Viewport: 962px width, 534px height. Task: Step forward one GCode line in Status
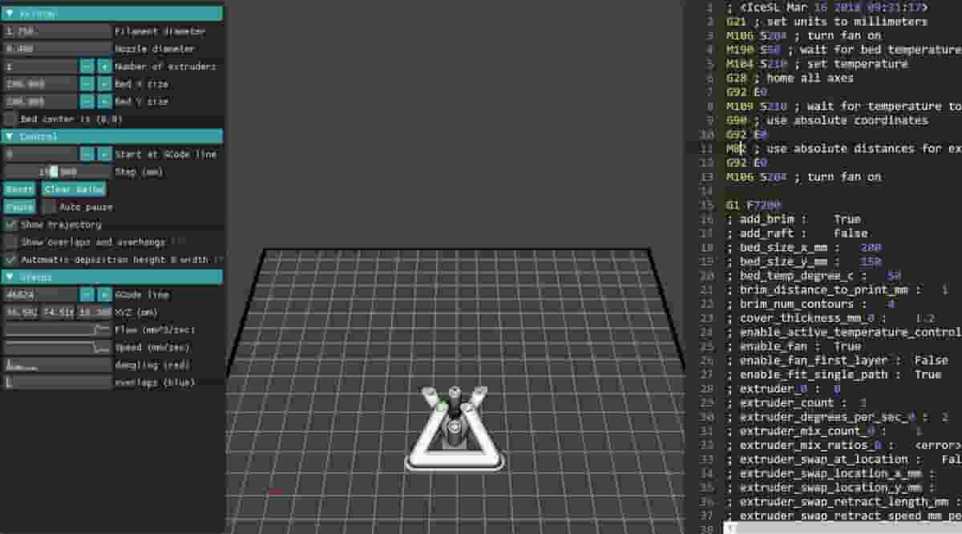(104, 294)
